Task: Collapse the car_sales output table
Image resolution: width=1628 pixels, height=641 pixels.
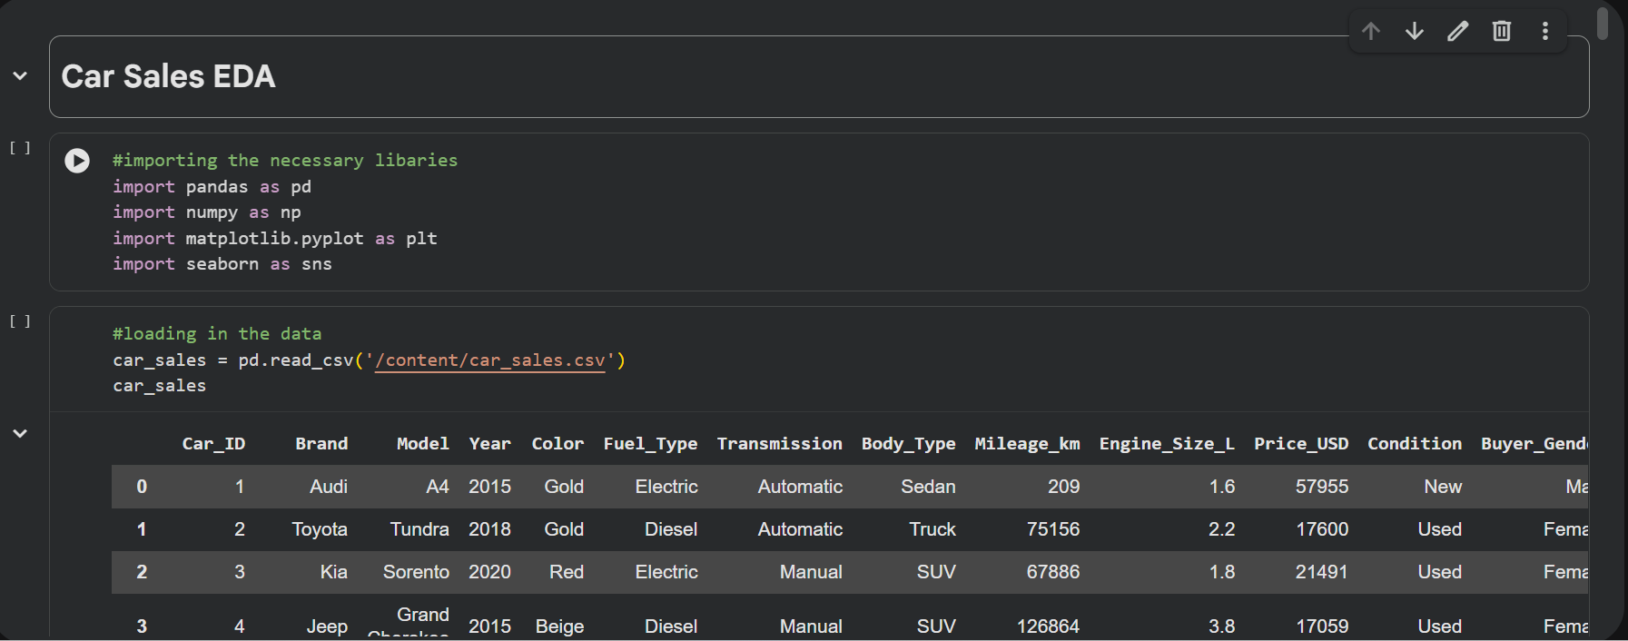Action: pos(20,434)
